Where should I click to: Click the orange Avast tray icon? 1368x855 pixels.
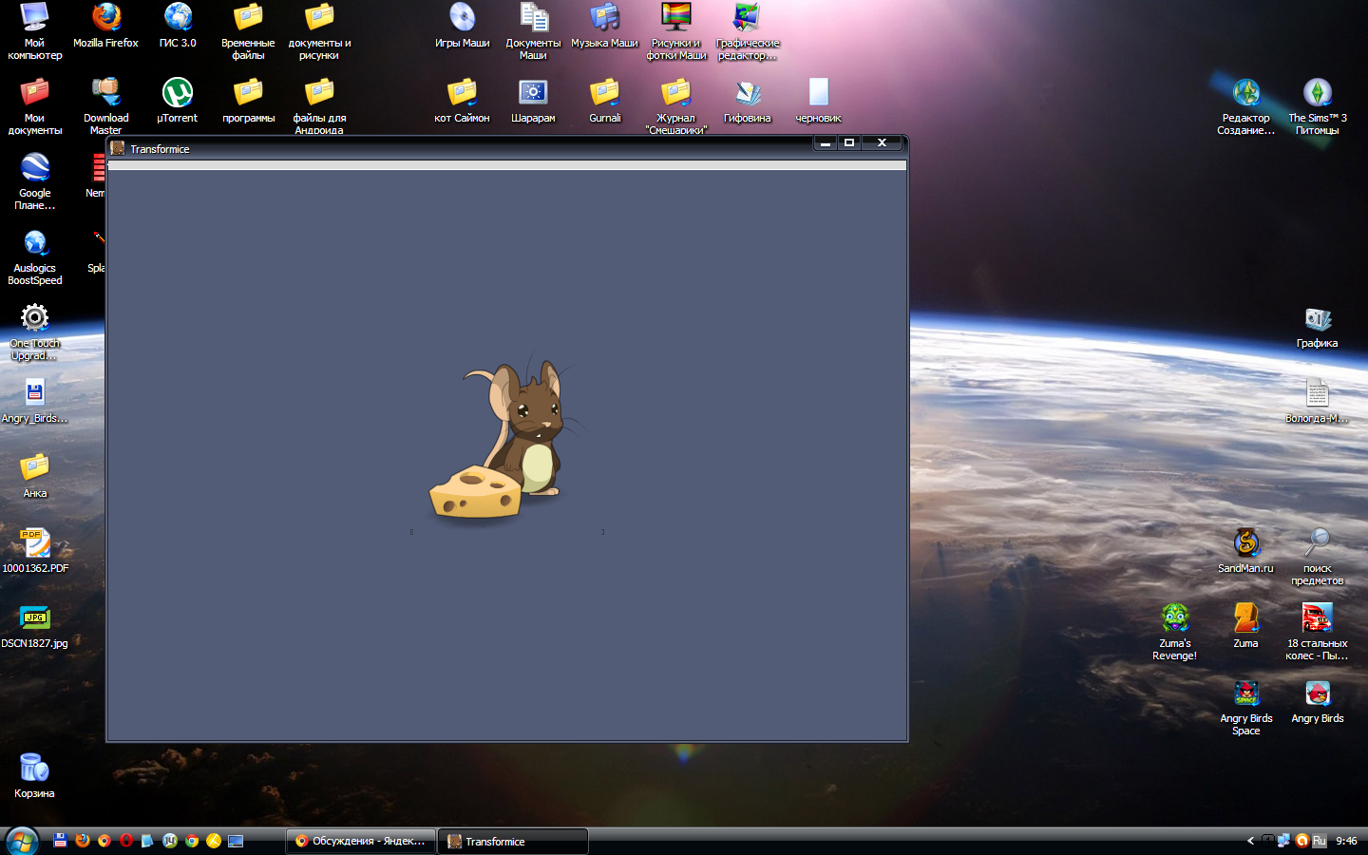coord(1301,841)
